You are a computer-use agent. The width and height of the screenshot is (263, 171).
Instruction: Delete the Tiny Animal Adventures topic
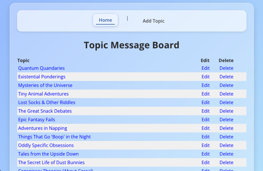click(x=226, y=94)
